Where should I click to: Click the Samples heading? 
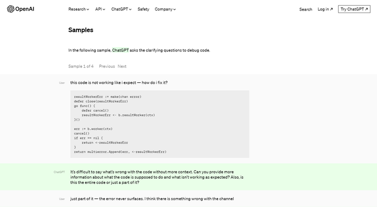(81, 30)
